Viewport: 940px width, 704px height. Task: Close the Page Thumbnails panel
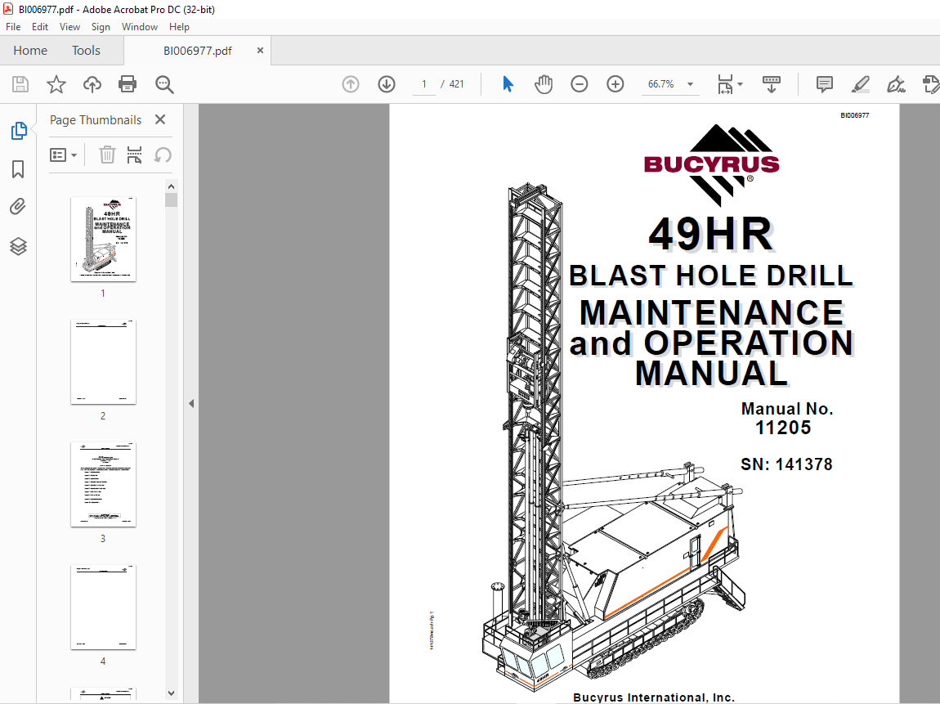tap(160, 119)
